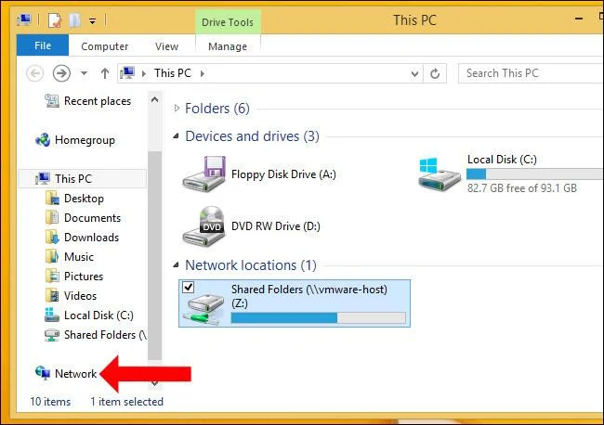Open Pictures in navigation pane
Viewport: 604px width, 425px height.
coord(74,277)
